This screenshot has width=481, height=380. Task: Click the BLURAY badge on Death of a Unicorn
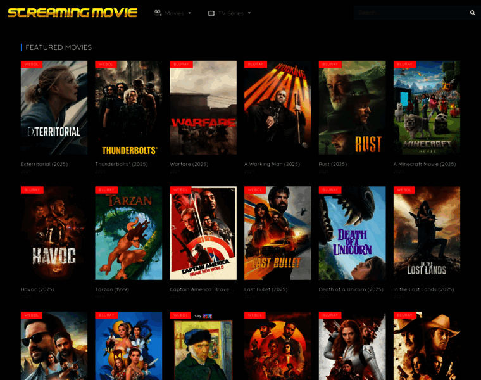tap(330, 190)
